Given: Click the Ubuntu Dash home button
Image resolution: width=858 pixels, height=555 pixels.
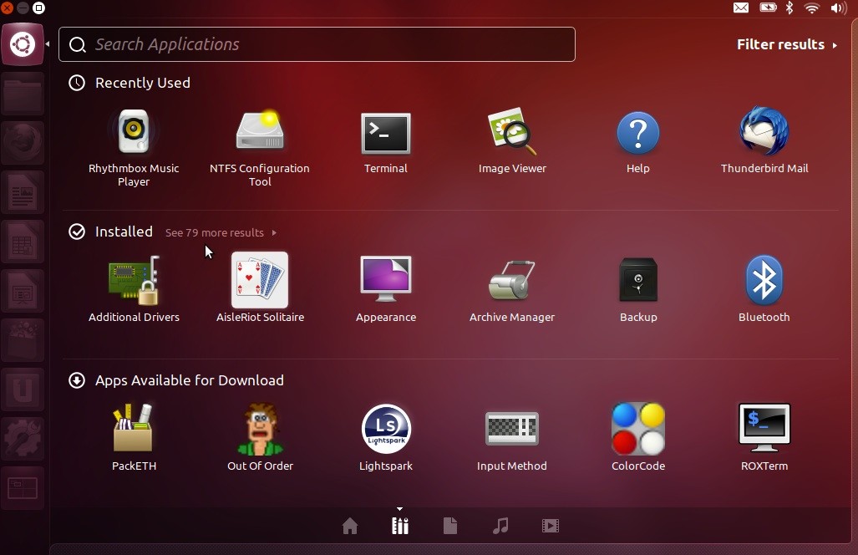Looking at the screenshot, I should [23, 44].
